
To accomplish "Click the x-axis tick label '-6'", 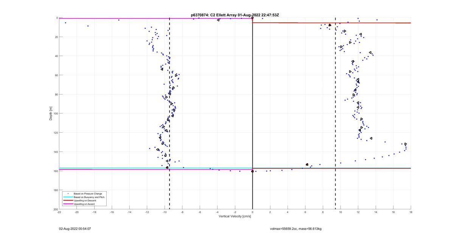I will click(x=200, y=212).
